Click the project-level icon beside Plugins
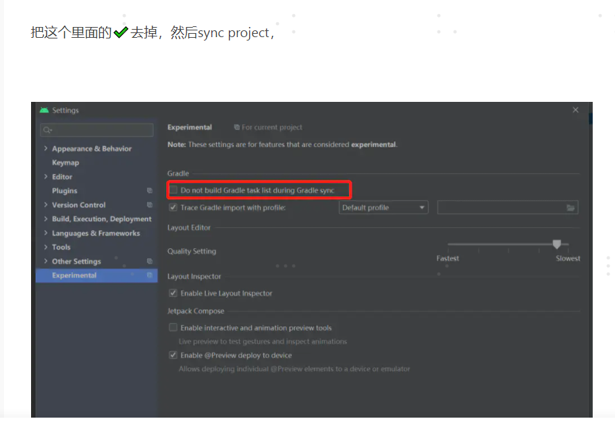 point(149,190)
